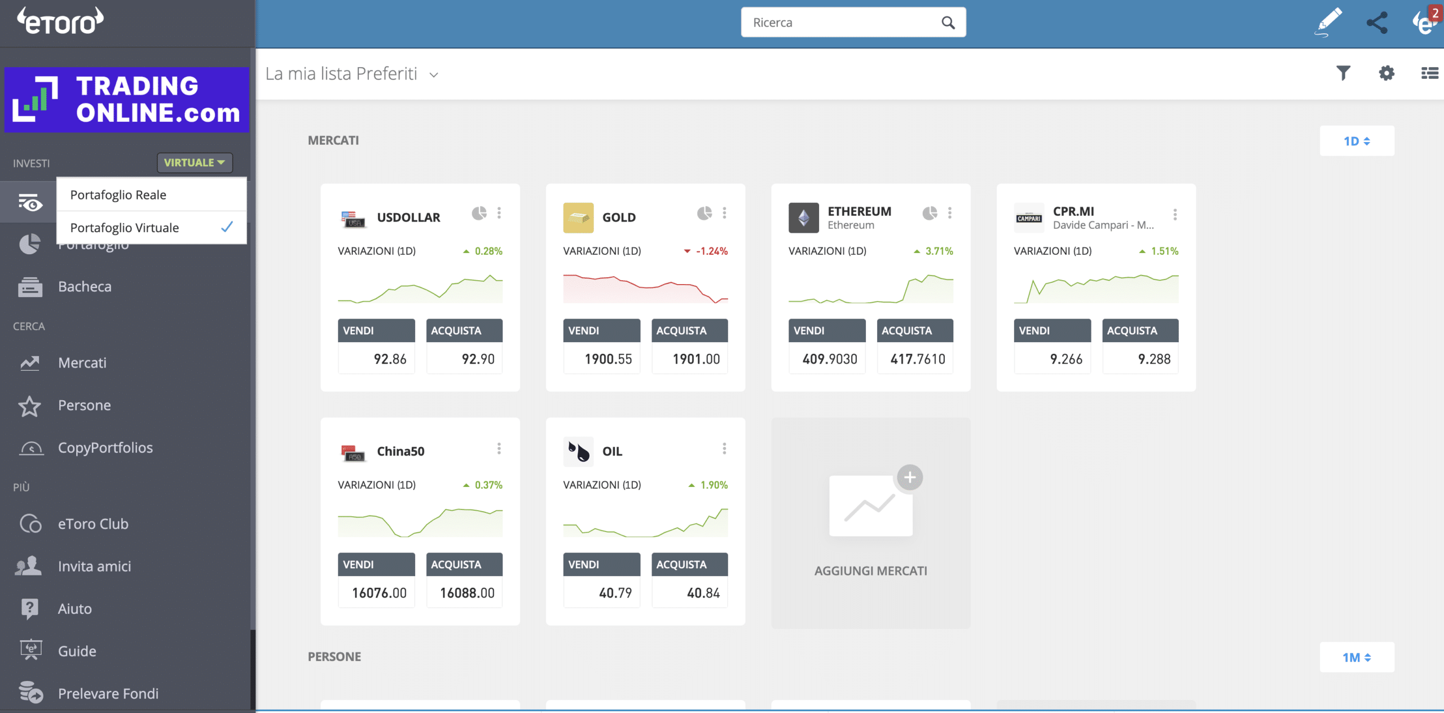Open Aiuto help page

[x=75, y=609]
